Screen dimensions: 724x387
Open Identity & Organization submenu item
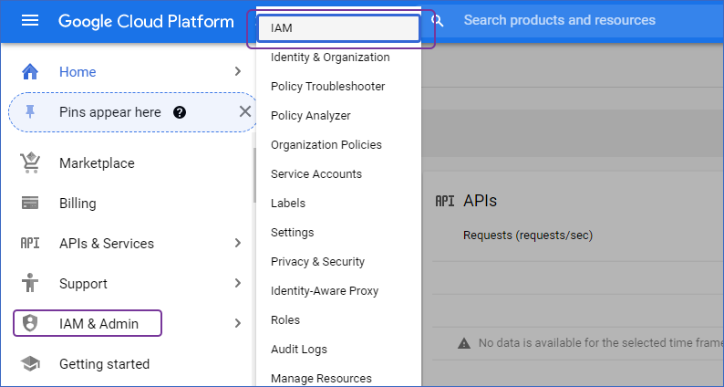click(330, 58)
